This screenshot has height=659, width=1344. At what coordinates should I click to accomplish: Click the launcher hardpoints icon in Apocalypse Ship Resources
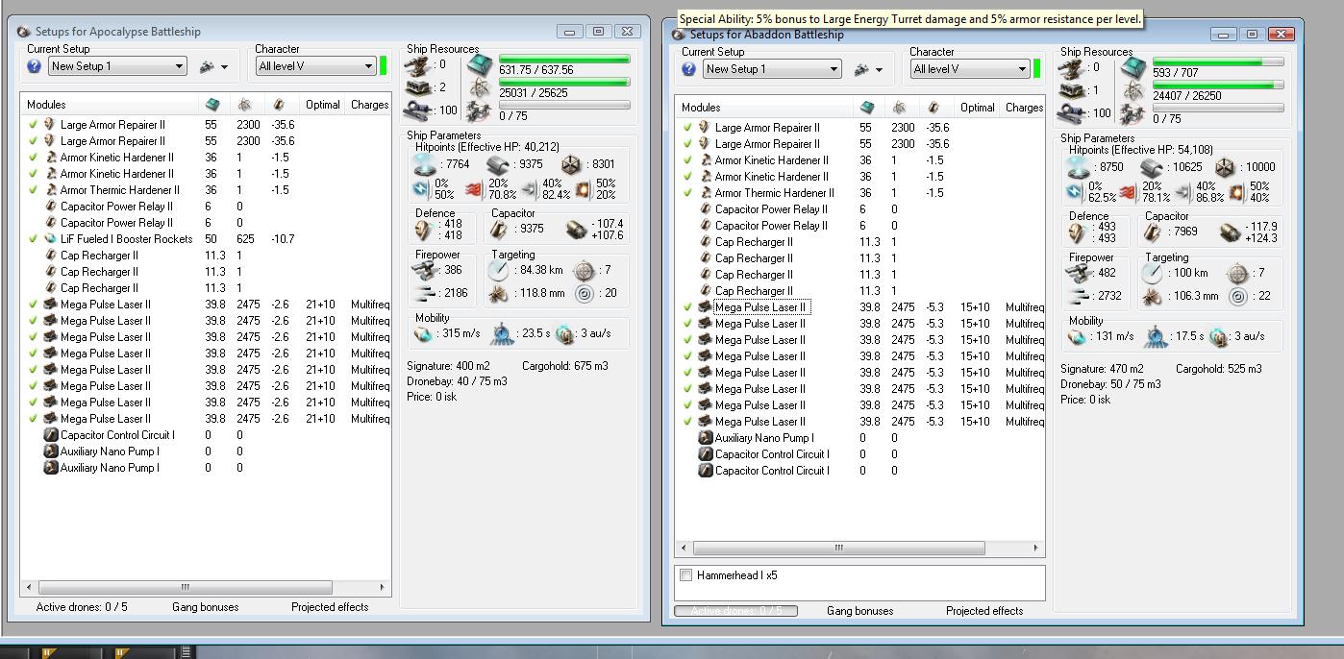coord(417,87)
